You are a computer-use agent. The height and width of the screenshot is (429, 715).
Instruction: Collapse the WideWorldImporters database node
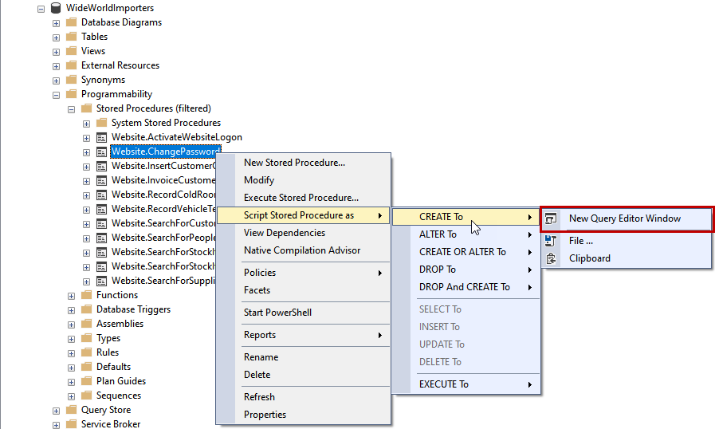click(41, 9)
